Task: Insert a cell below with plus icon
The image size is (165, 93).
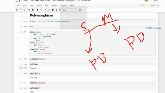Action: [x=21, y=10]
